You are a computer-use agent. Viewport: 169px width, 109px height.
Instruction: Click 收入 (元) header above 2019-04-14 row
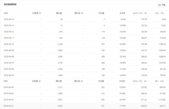(160, 13)
